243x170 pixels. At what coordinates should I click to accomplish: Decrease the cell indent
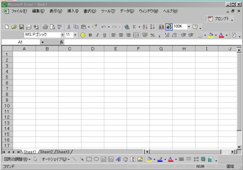point(183,35)
